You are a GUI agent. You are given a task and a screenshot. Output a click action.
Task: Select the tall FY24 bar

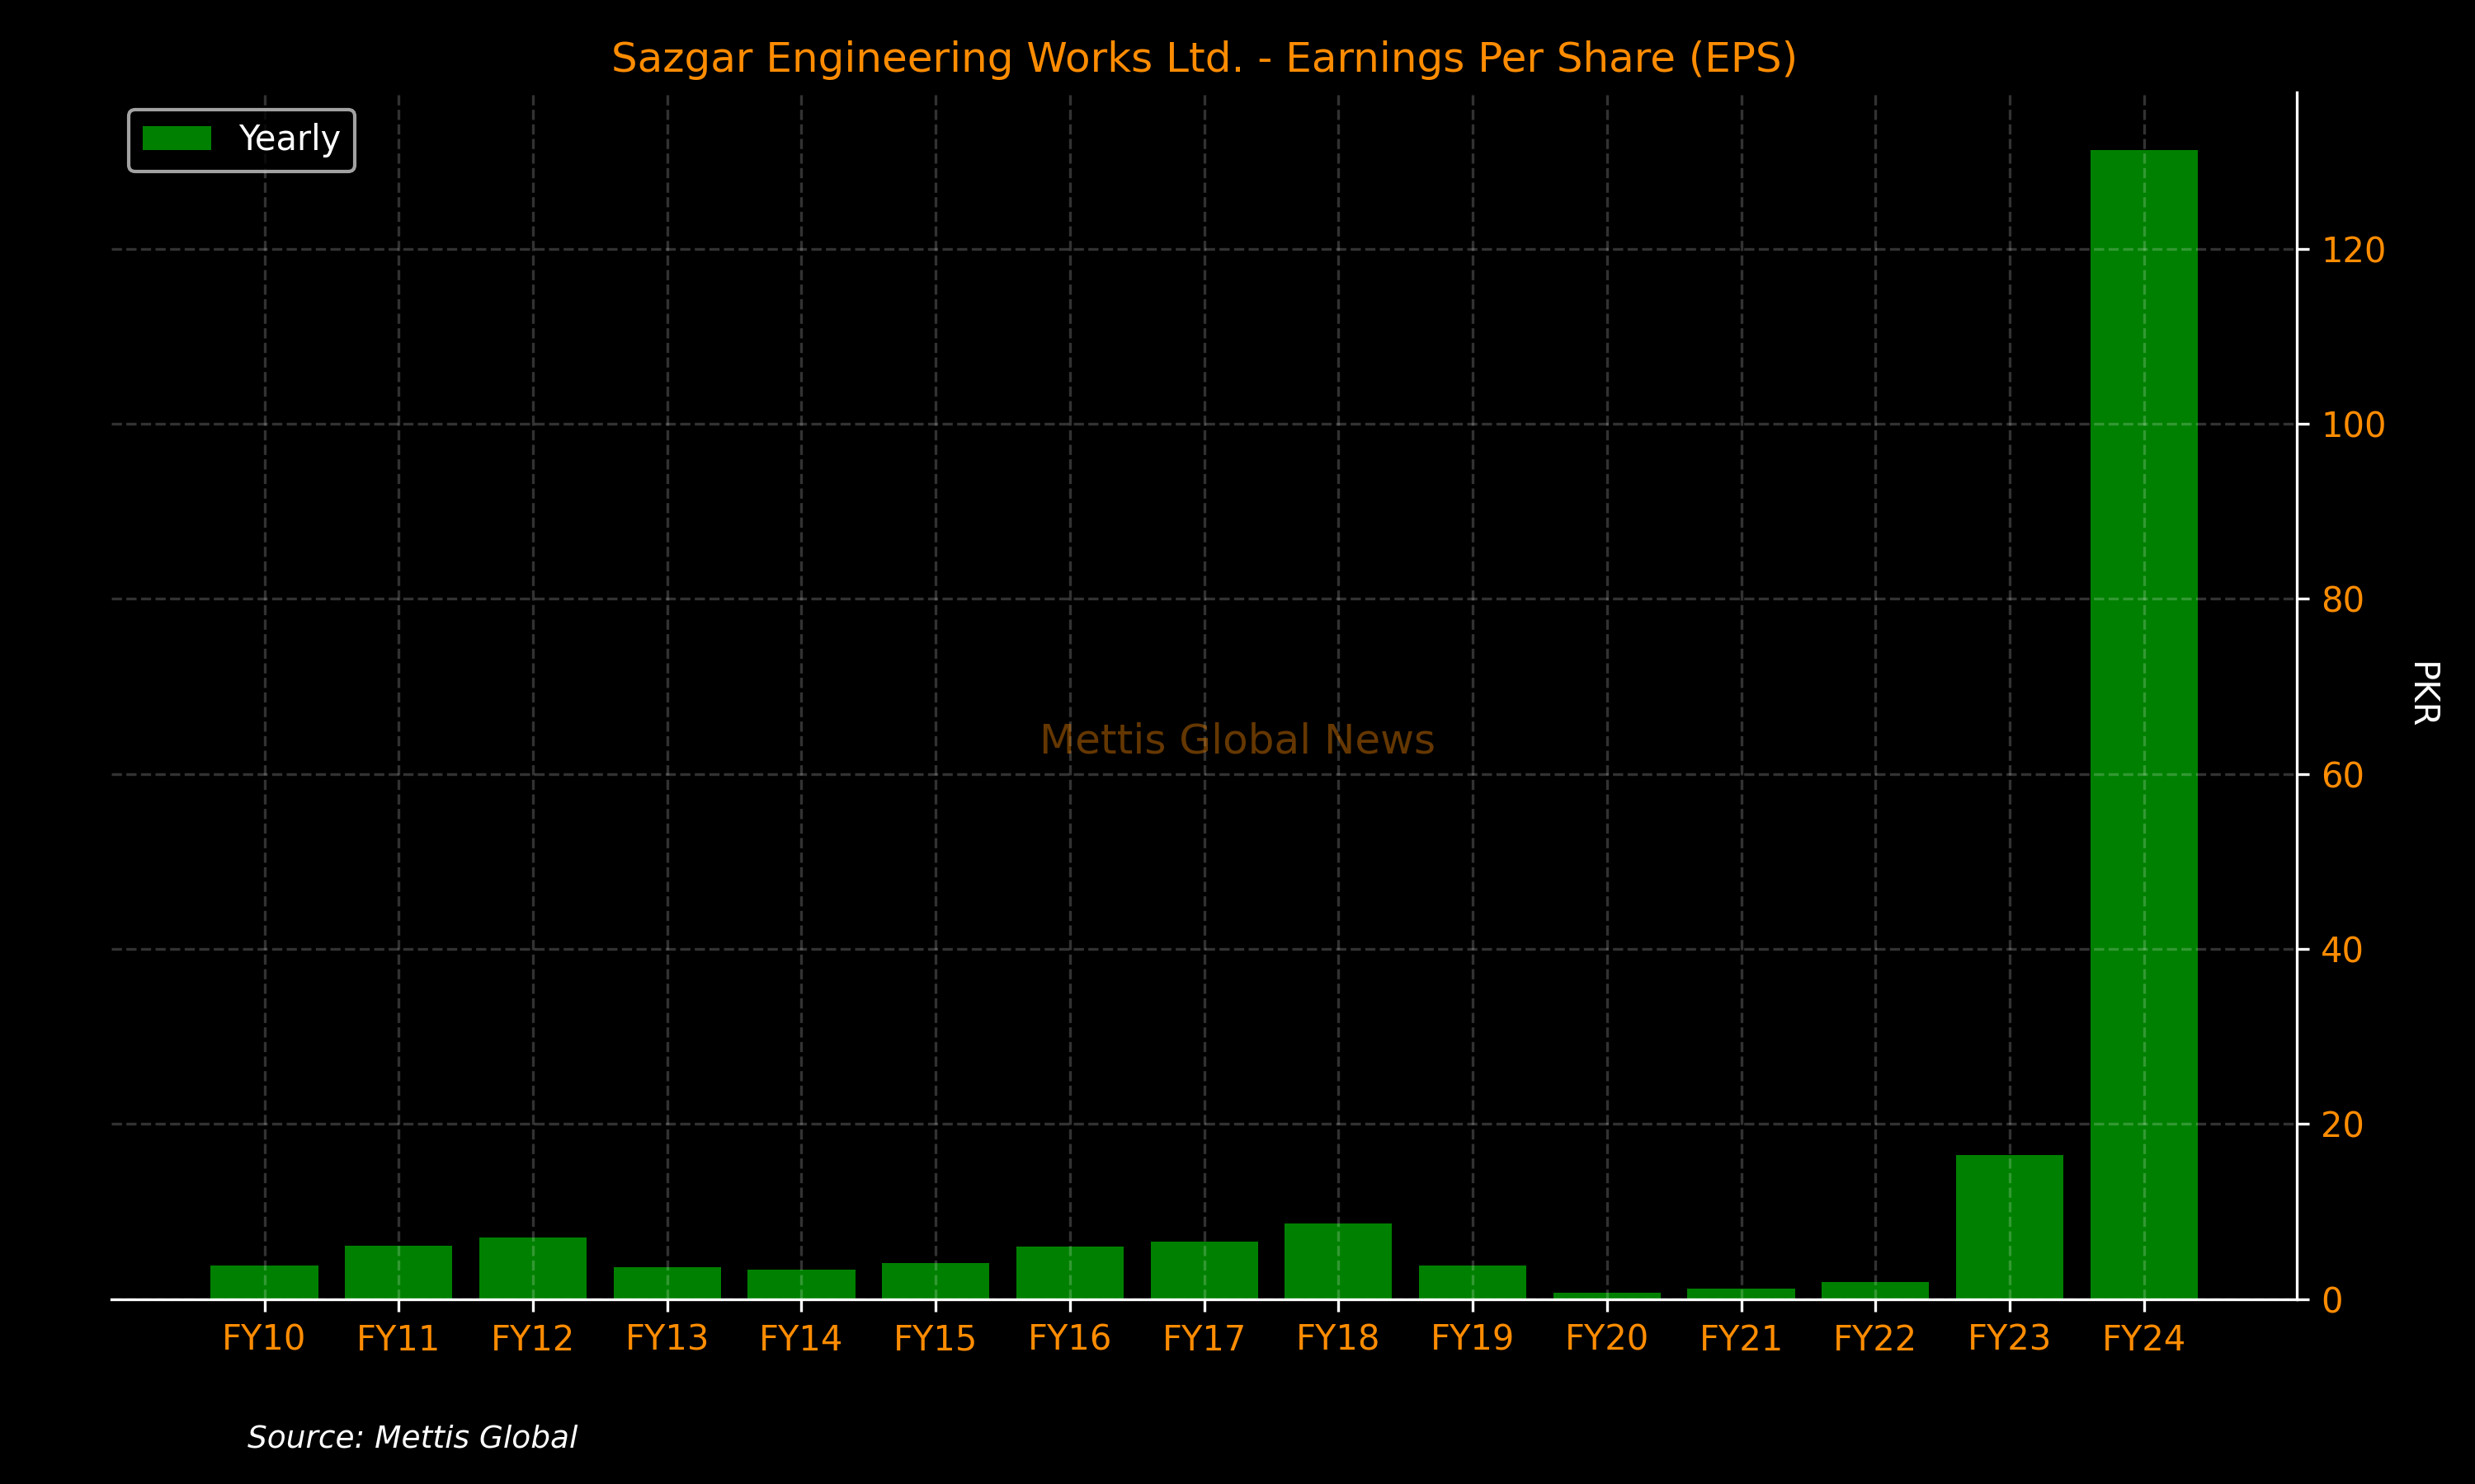[2144, 724]
